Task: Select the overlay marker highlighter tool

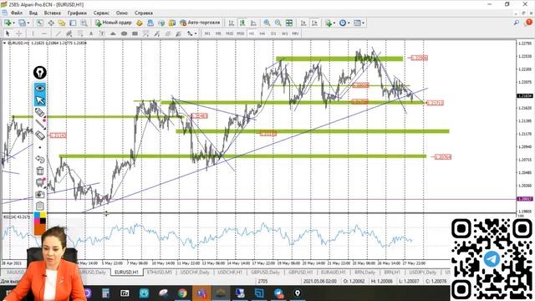Action: (40, 112)
